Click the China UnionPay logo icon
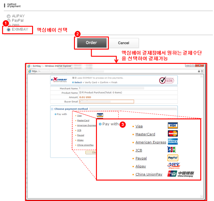This screenshot has height=201, width=214. [x=181, y=174]
